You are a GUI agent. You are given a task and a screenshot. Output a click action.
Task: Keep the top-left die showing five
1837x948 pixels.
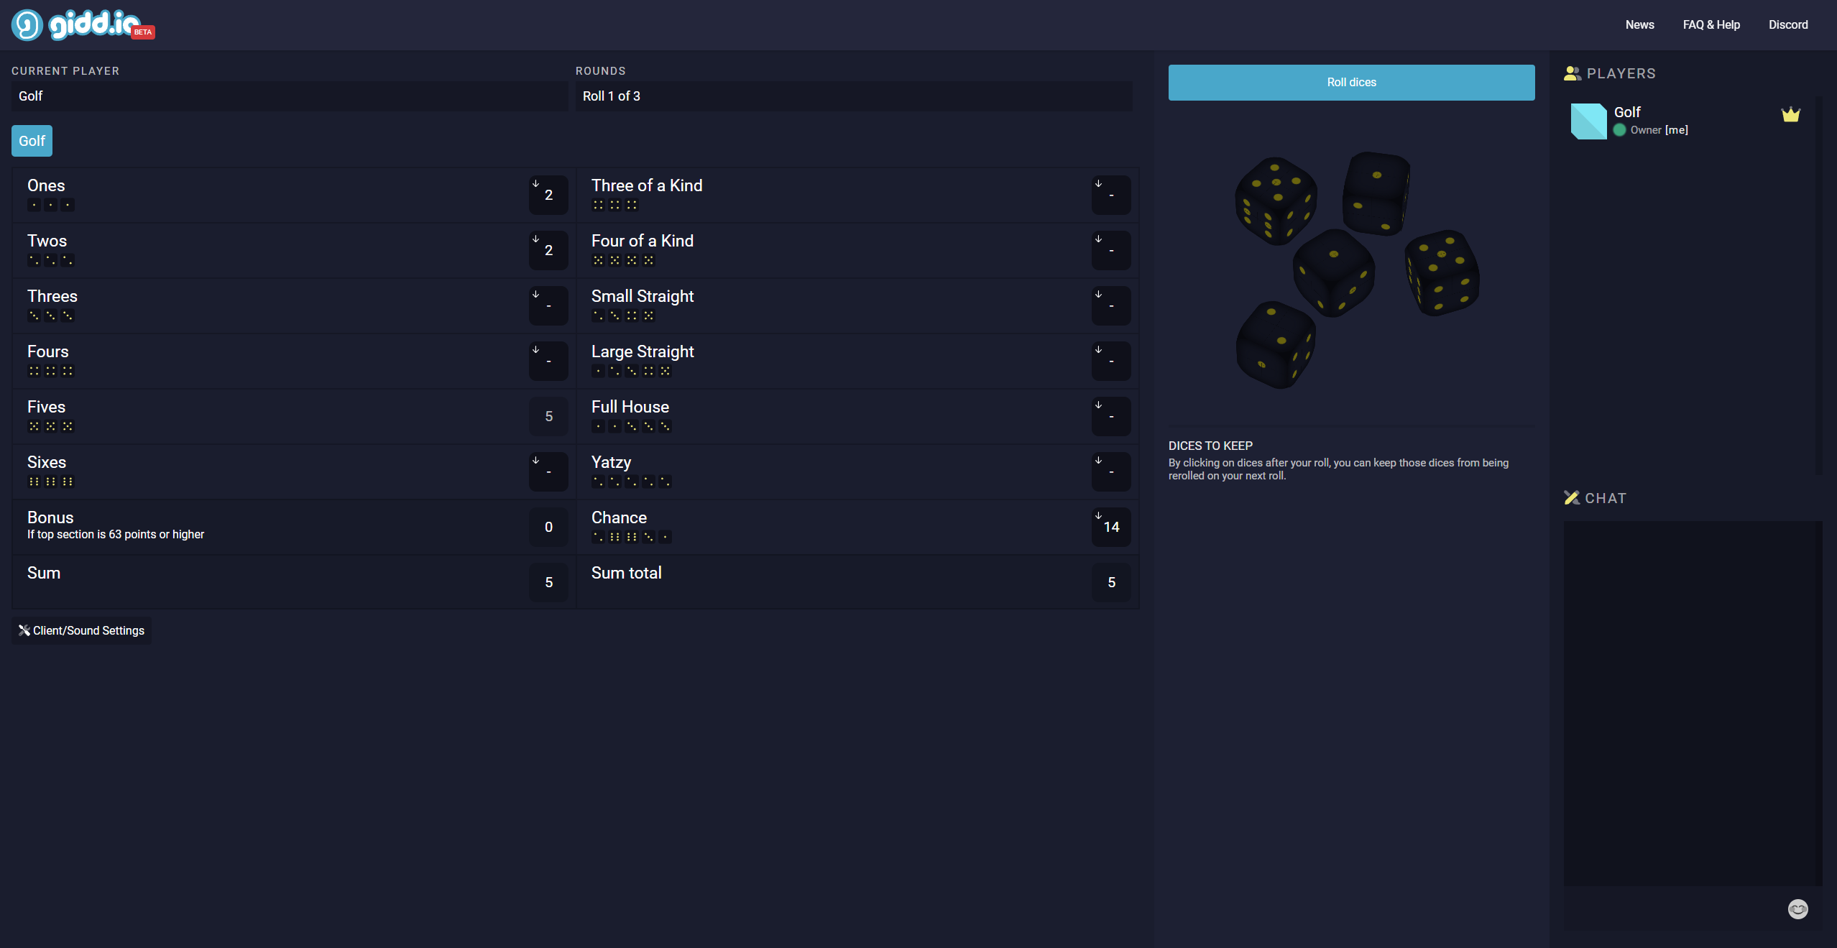(x=1275, y=201)
